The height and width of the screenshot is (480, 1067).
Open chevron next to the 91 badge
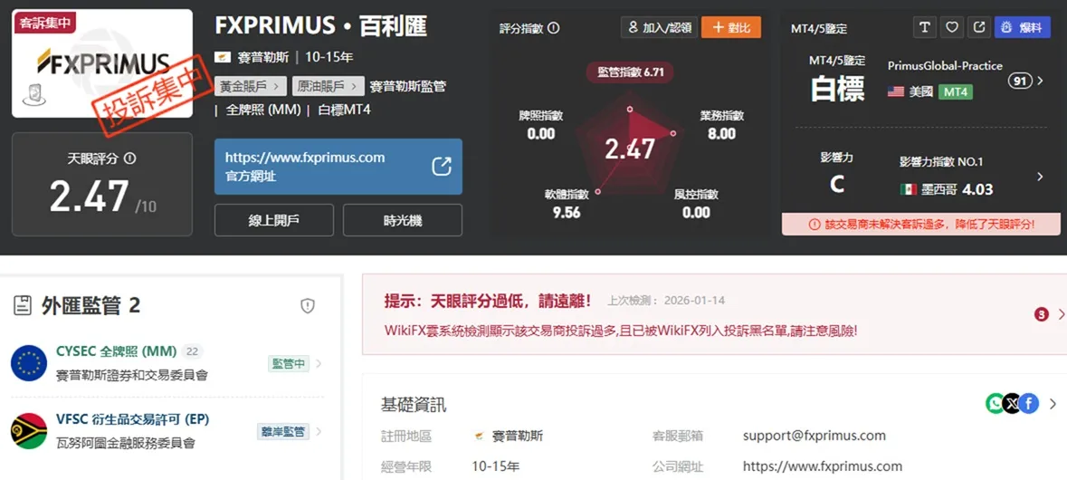click(x=1040, y=81)
